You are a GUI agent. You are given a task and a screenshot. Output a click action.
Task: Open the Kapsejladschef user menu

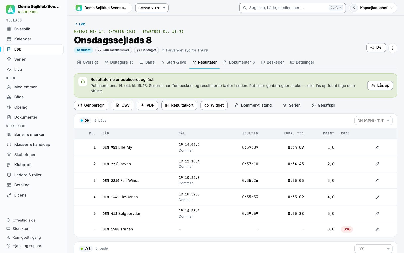pos(373,8)
